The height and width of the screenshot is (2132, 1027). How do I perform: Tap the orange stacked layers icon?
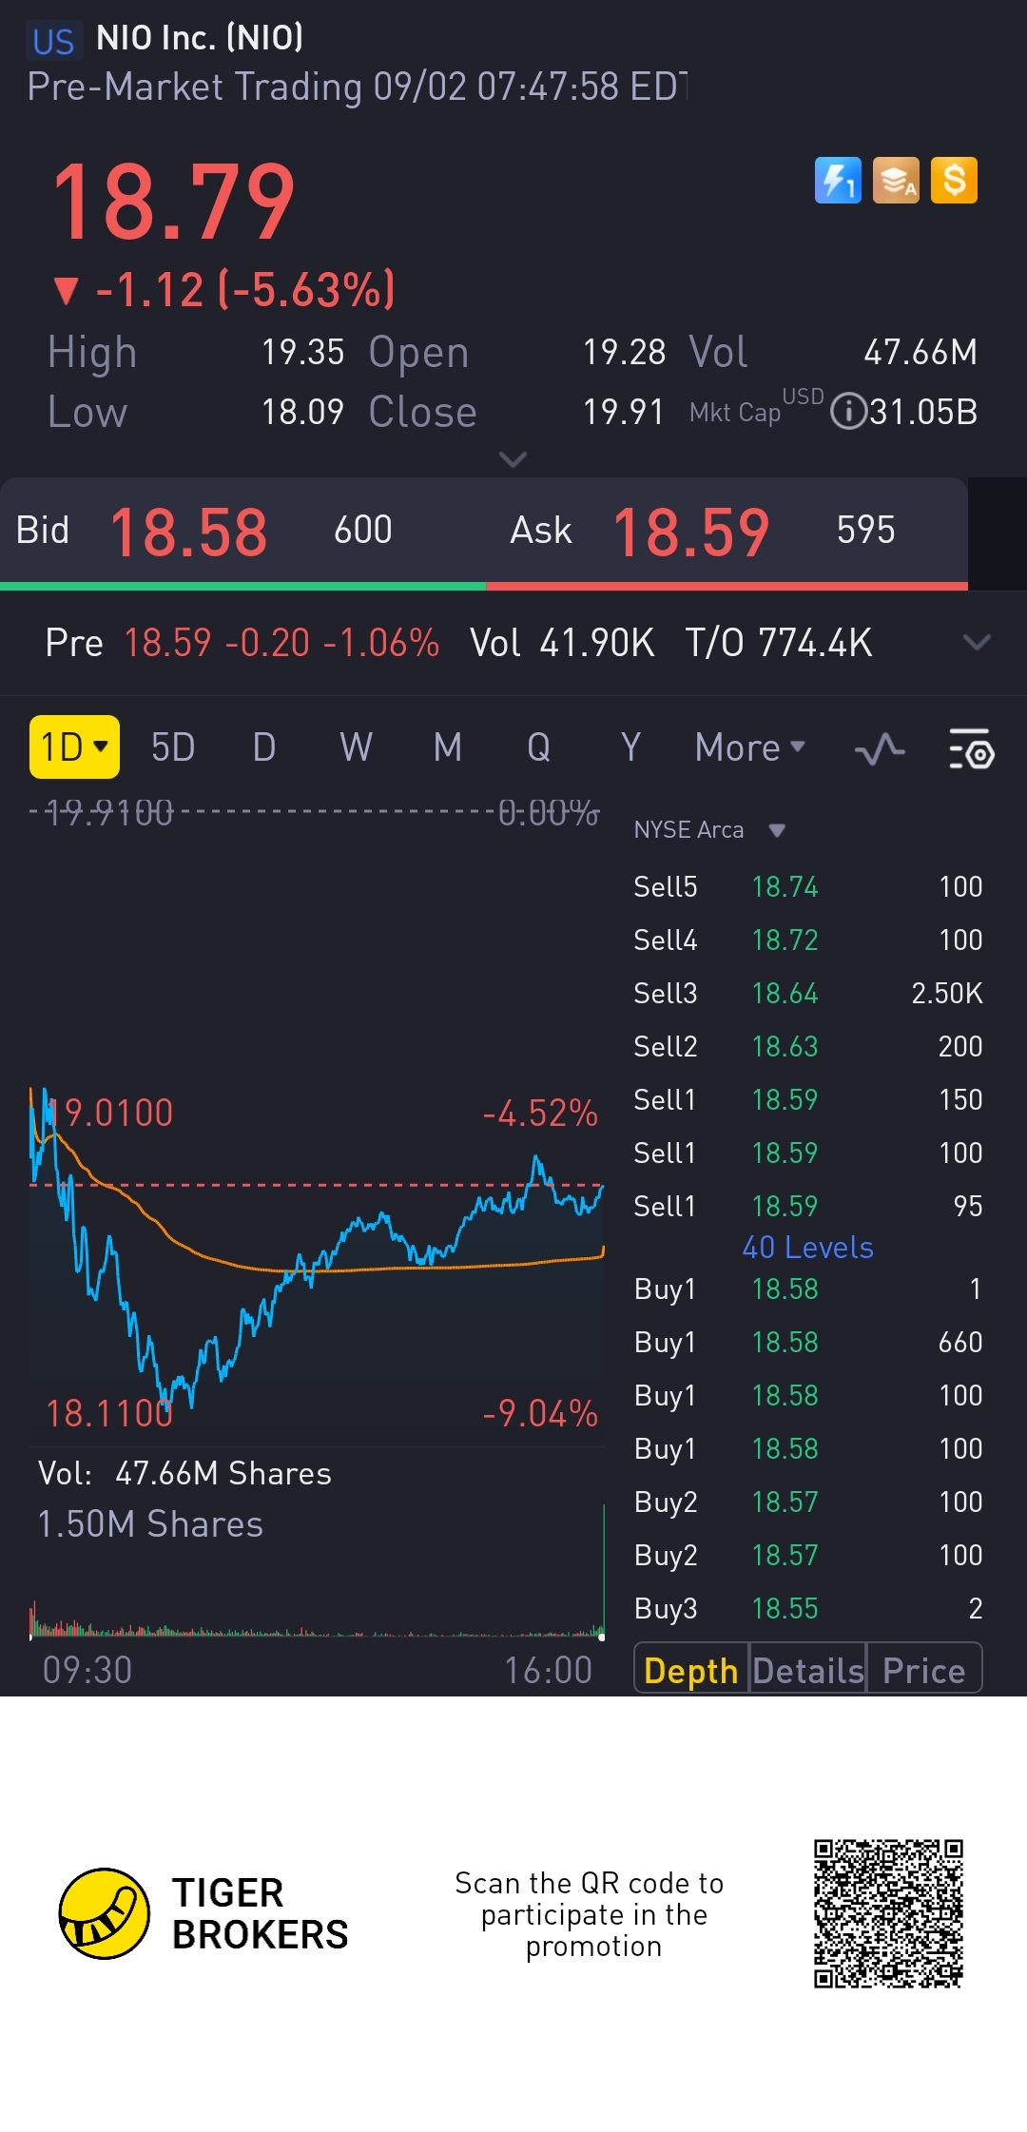point(896,181)
